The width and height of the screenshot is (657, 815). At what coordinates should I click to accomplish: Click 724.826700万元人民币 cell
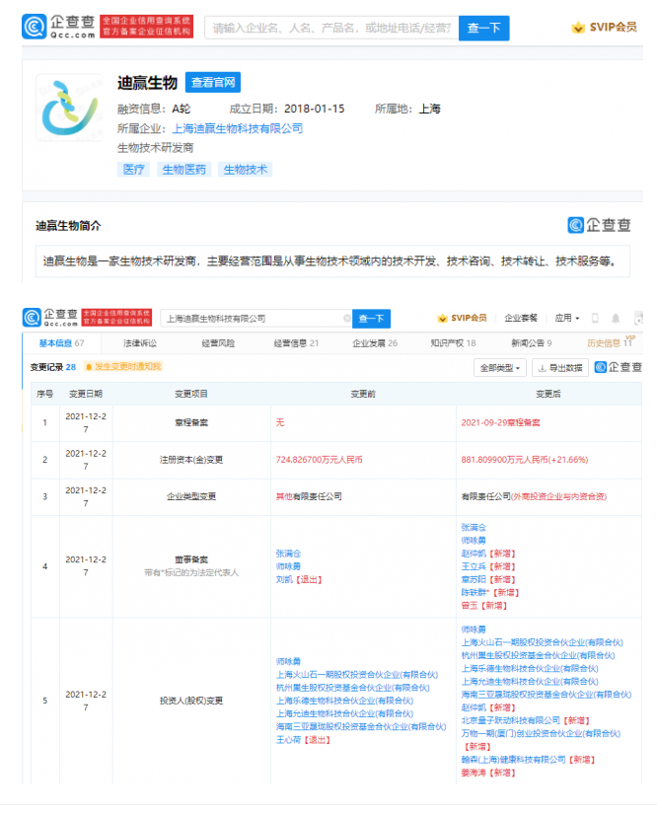tap(320, 460)
